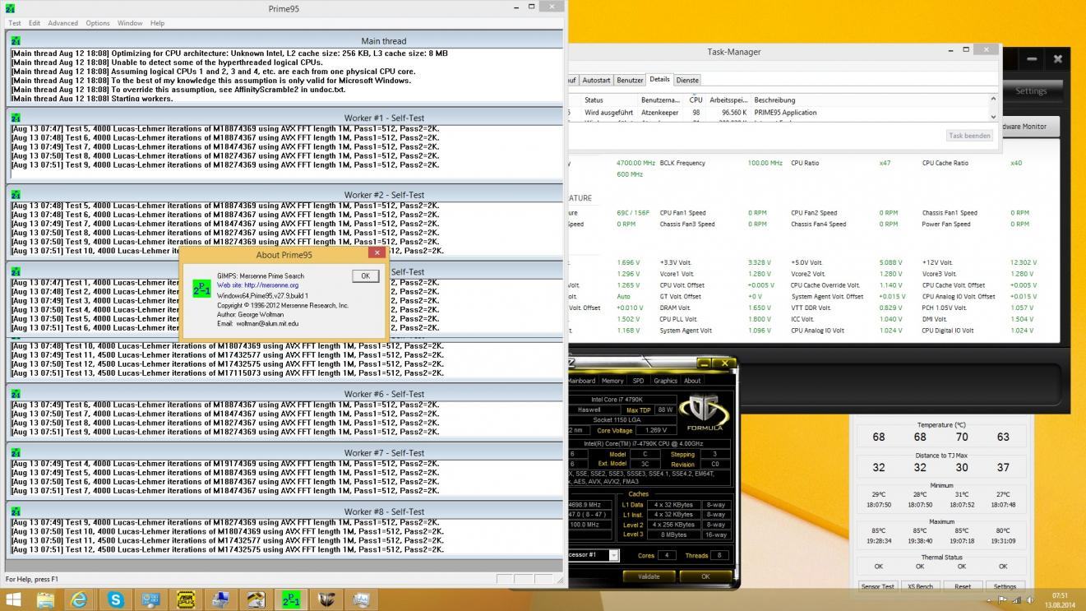
Task: Open Internet Explorer from the taskbar
Action: pyautogui.click(x=80, y=599)
